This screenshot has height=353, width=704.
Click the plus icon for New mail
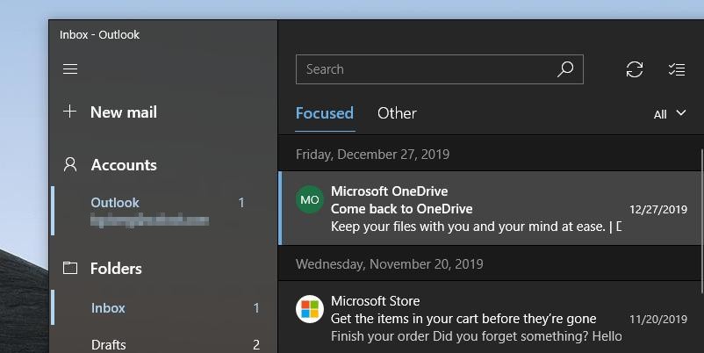[x=69, y=111]
